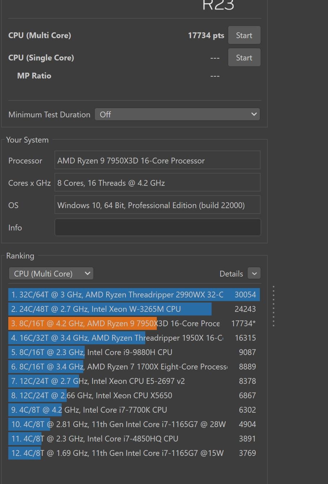Expand the Details chevron button
This screenshot has width=328, height=484.
pyautogui.click(x=254, y=274)
